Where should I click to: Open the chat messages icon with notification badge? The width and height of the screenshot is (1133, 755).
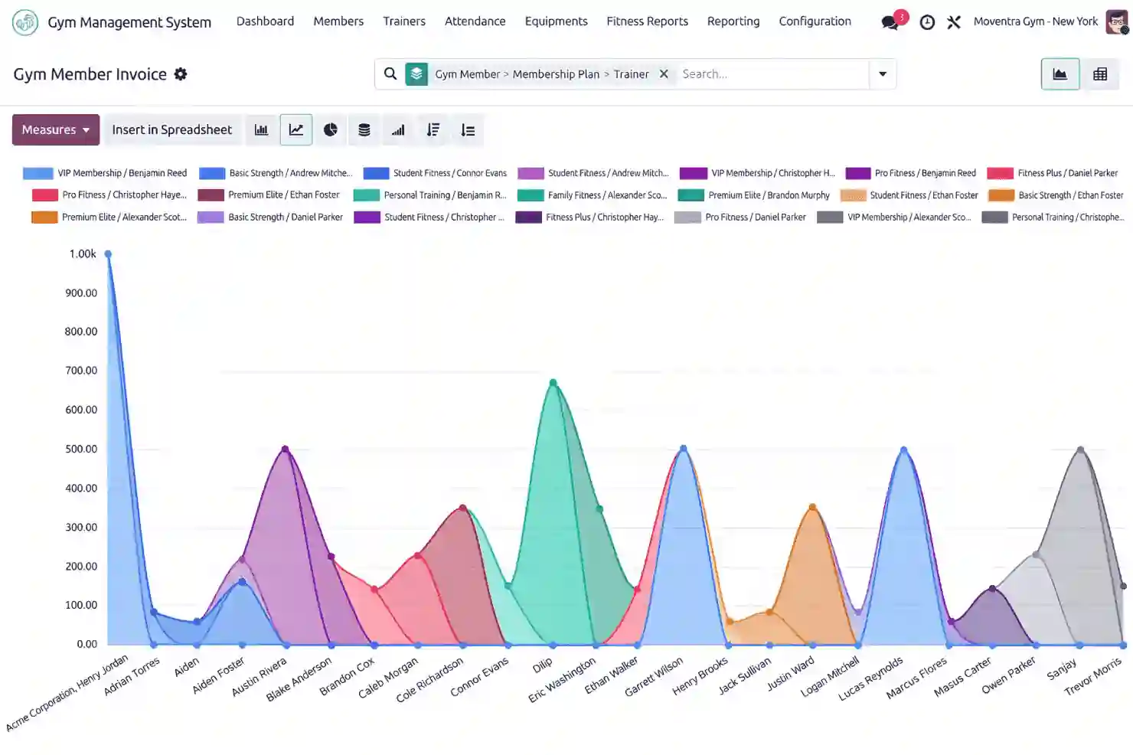point(890,21)
